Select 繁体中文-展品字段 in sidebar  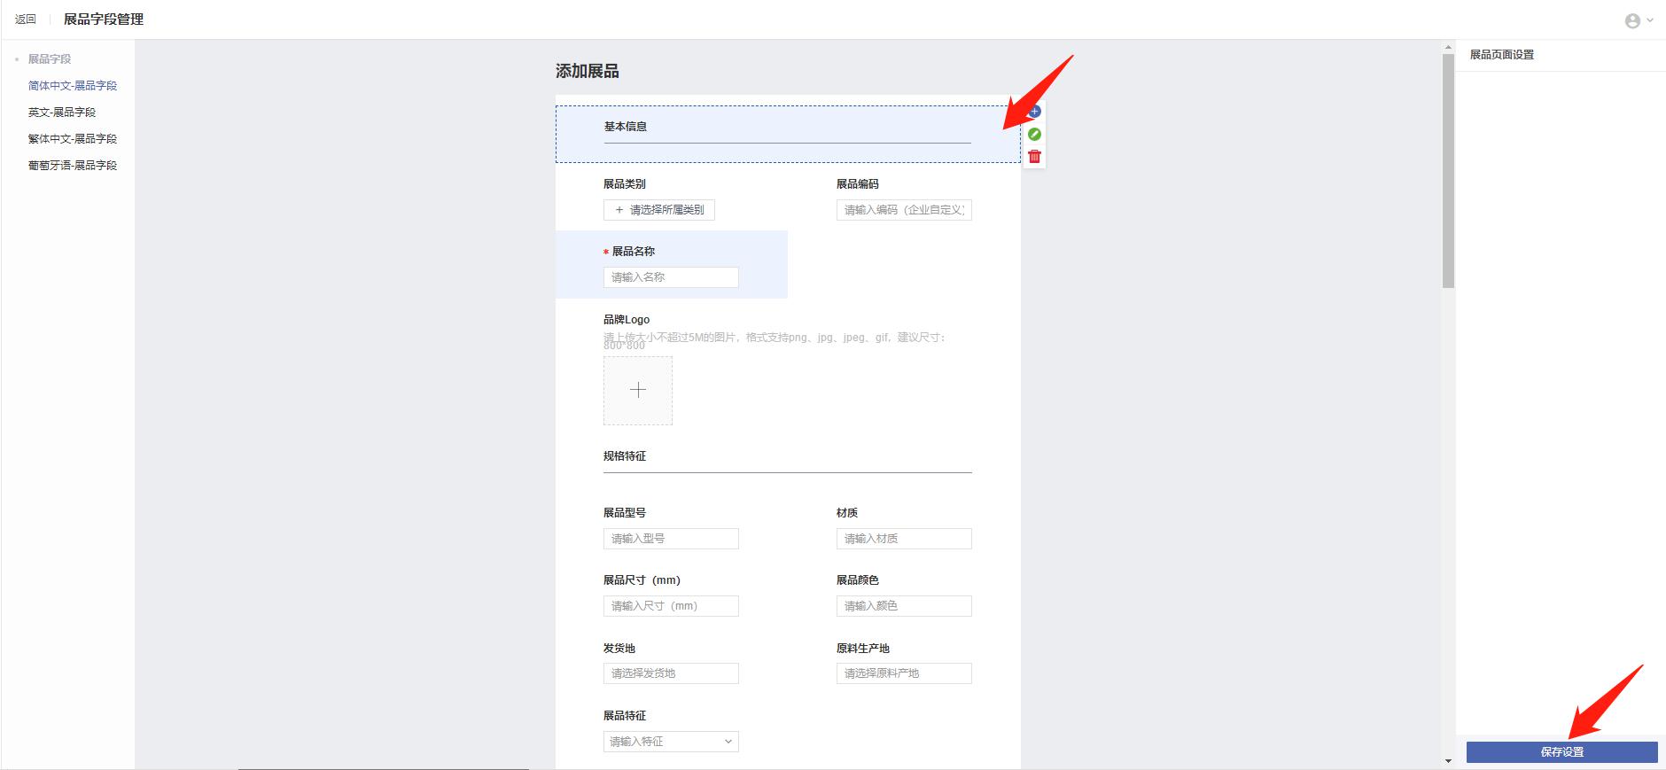pos(73,139)
